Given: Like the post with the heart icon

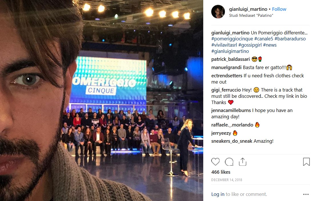Looking at the screenshot, I should pyautogui.click(x=215, y=162).
